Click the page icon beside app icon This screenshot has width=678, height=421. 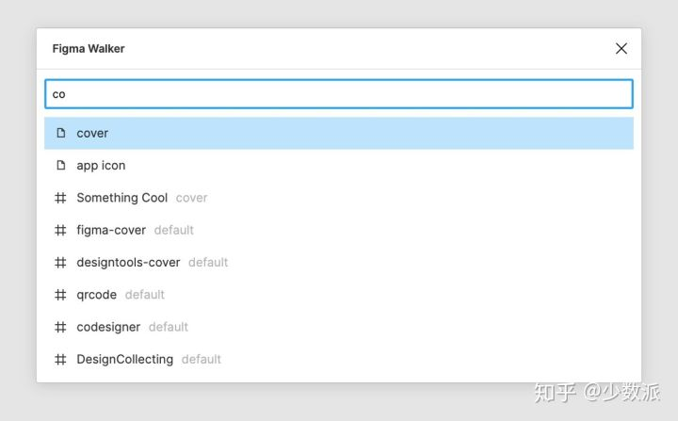61,166
